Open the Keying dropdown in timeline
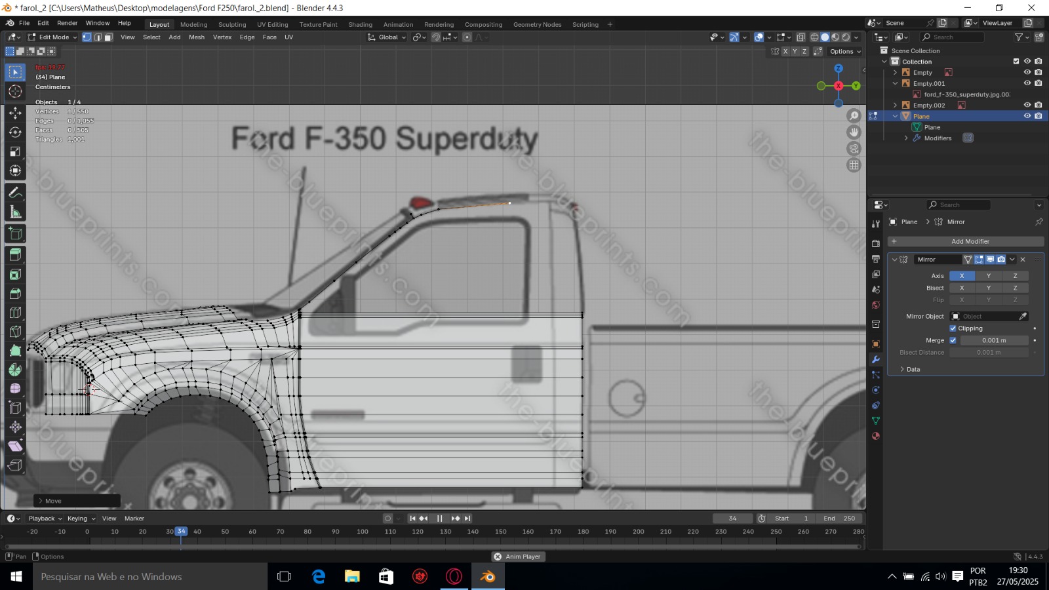Image resolution: width=1049 pixels, height=590 pixels. (x=81, y=519)
